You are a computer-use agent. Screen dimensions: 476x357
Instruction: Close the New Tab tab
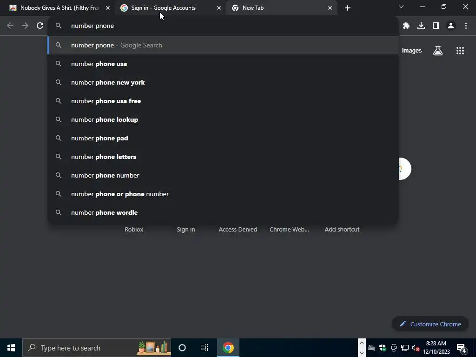pyautogui.click(x=330, y=8)
